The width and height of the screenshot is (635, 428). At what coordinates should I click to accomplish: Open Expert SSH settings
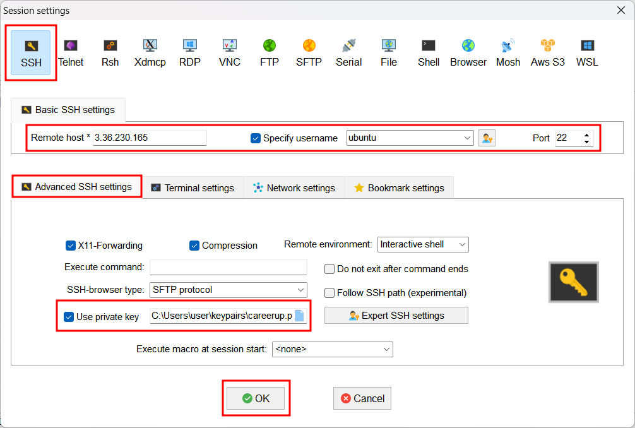click(396, 316)
